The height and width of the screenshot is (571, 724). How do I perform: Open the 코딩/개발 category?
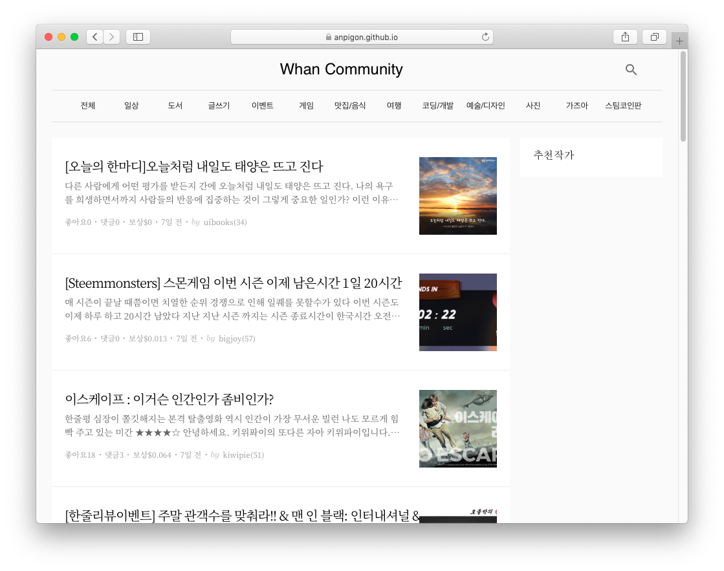click(437, 105)
